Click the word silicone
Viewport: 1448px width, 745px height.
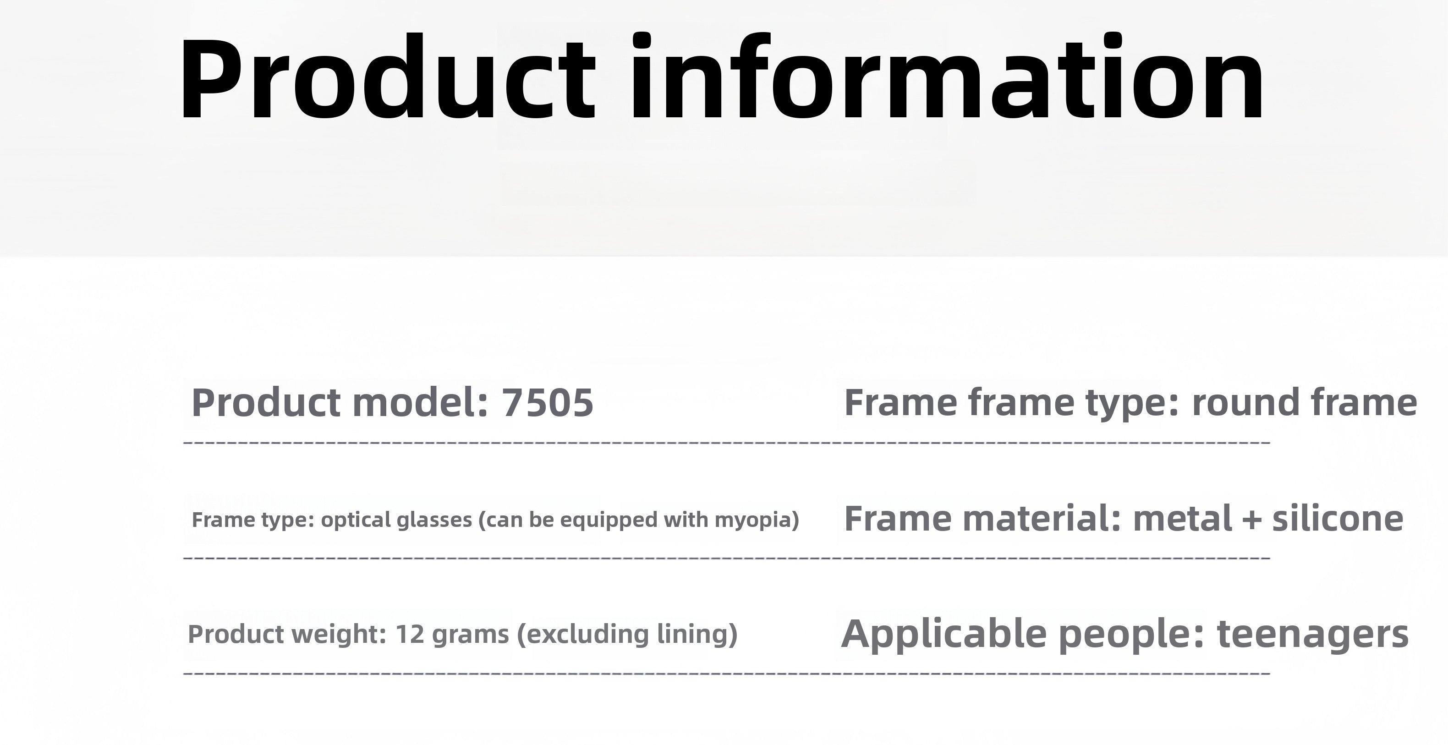pos(1337,518)
